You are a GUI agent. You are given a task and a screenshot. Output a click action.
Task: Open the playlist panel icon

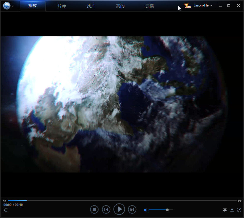pyautogui.click(x=6, y=210)
